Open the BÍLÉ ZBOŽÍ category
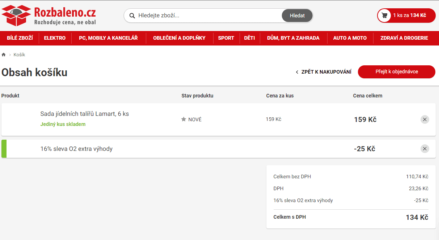Image resolution: width=439 pixels, height=240 pixels. (x=20, y=38)
